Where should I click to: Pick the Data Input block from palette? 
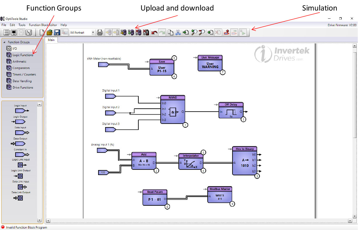[22, 132]
